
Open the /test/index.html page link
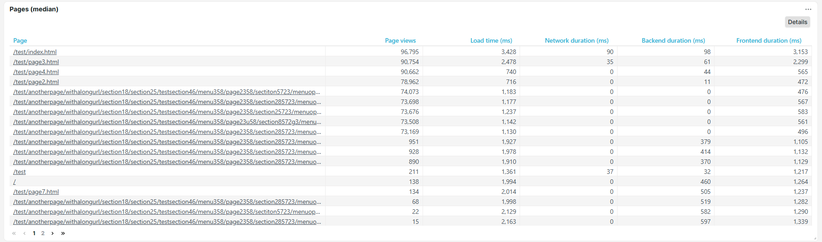[x=35, y=52]
